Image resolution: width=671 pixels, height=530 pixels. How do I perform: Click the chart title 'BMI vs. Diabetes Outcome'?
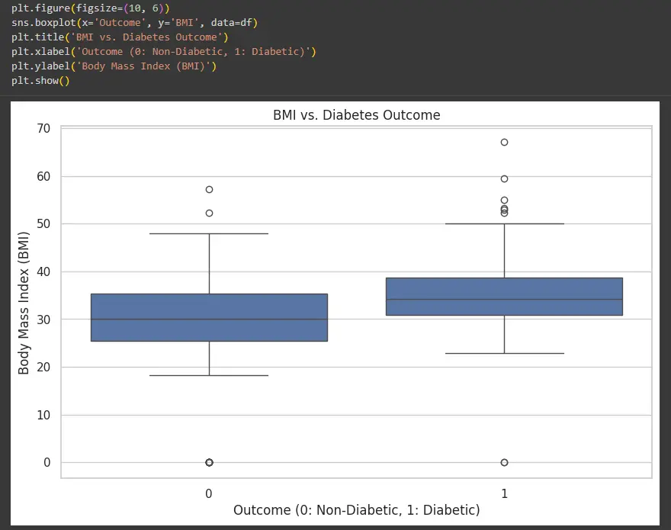tap(356, 115)
